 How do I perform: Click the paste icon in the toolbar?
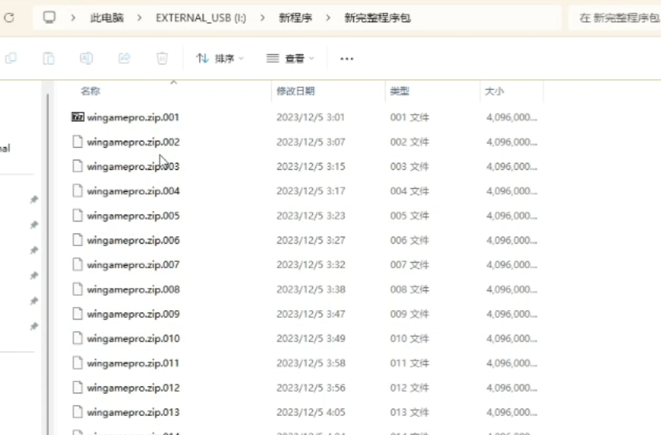(x=49, y=59)
